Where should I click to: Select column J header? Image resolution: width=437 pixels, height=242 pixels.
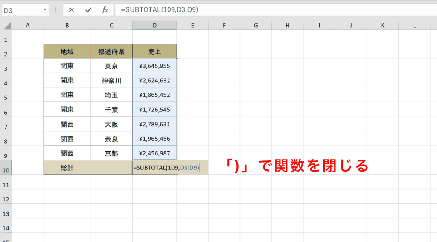click(x=351, y=25)
